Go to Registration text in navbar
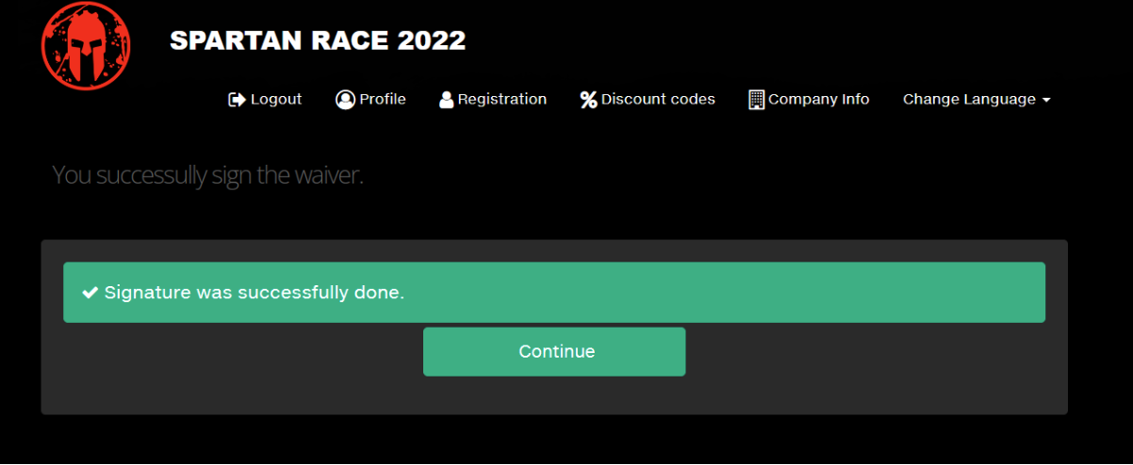The height and width of the screenshot is (465, 1133). pos(501,99)
